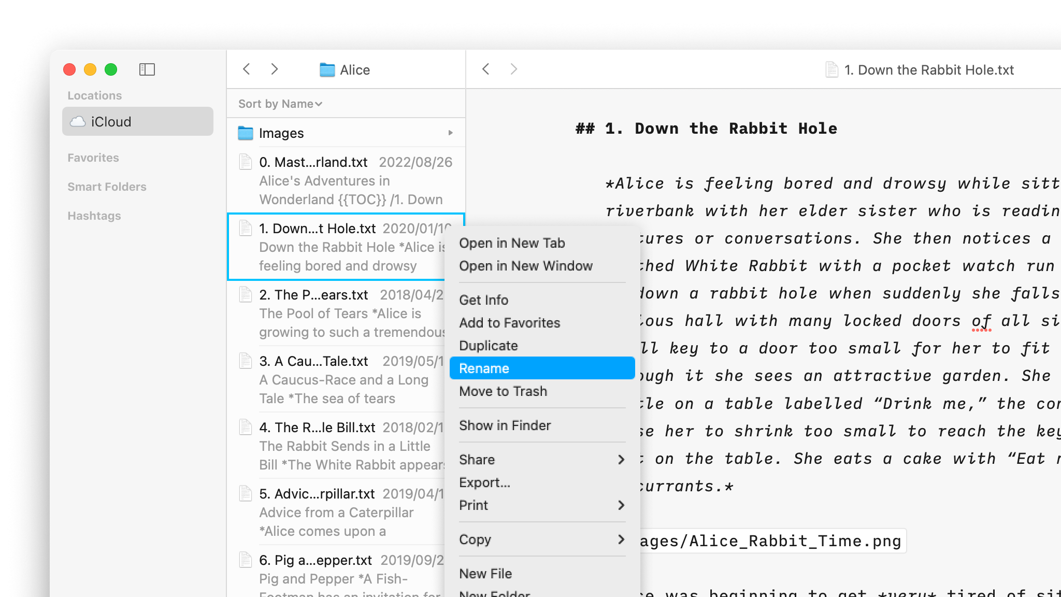Click document icon of 0. Mast...rland.txt
This screenshot has width=1061, height=597.
click(245, 162)
